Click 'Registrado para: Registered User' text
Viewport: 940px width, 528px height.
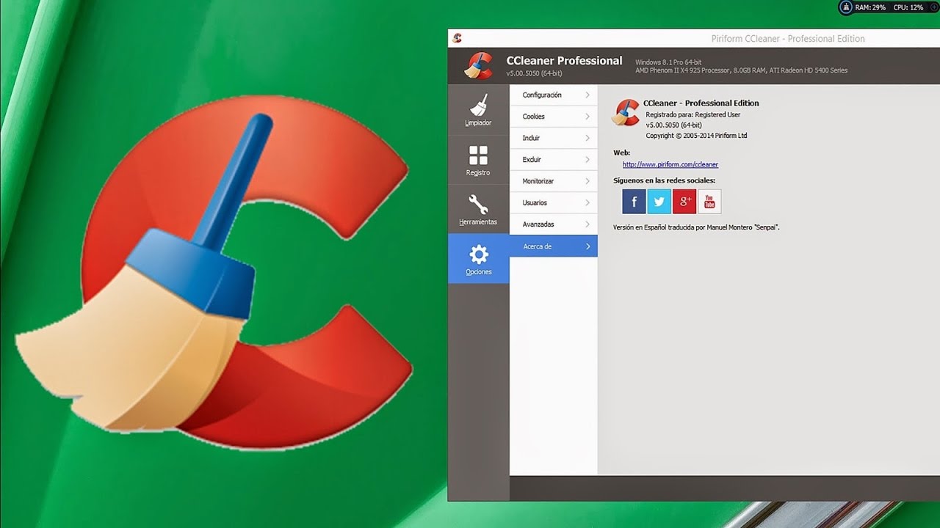click(x=693, y=114)
